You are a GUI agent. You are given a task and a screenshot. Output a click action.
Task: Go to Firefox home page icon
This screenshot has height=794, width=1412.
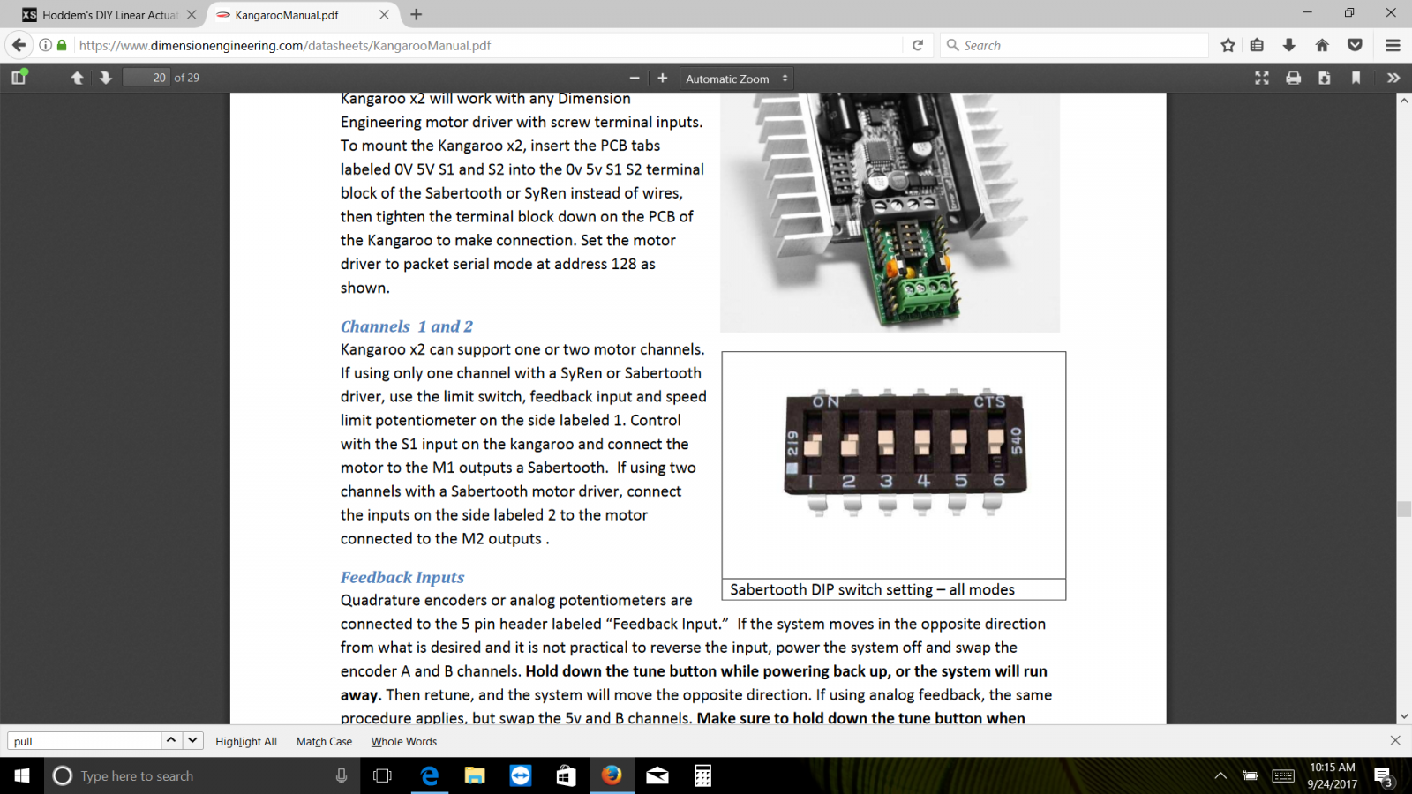pos(1322,45)
